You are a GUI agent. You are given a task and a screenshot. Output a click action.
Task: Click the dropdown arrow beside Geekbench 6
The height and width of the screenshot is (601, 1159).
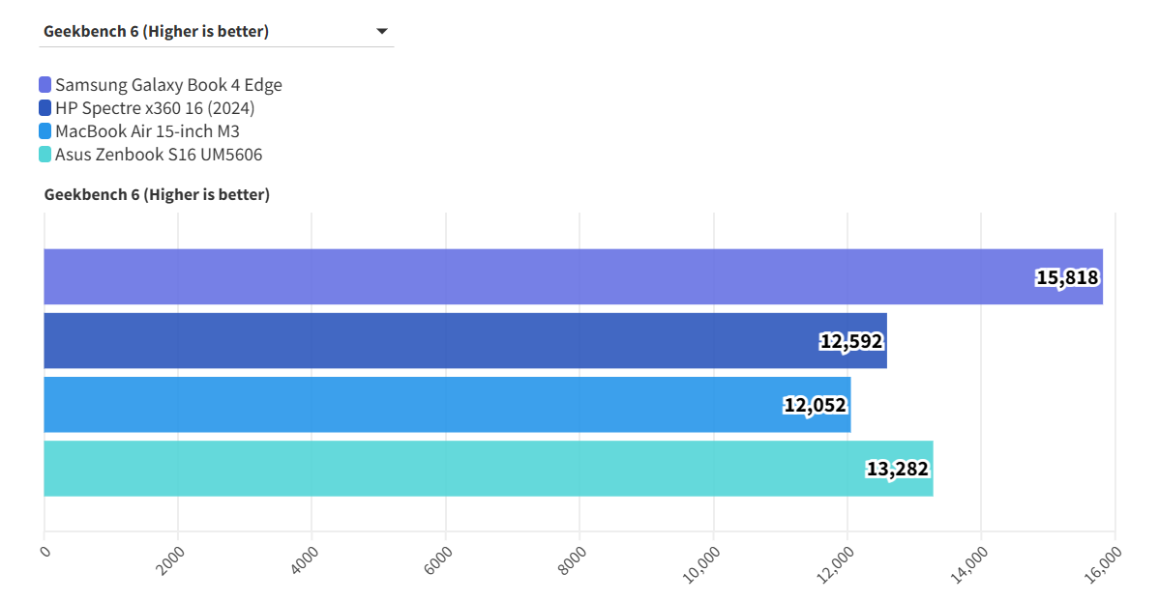pos(381,32)
